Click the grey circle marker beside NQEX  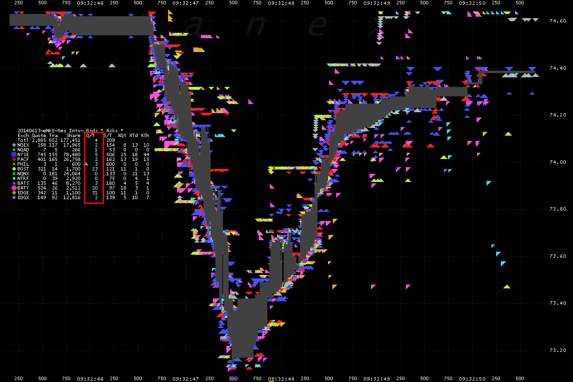point(14,145)
